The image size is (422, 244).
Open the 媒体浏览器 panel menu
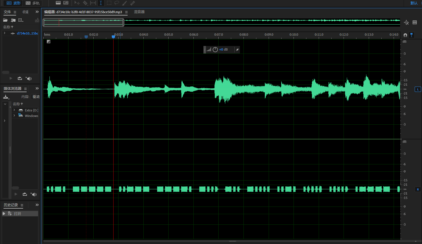pyautogui.click(x=25, y=89)
